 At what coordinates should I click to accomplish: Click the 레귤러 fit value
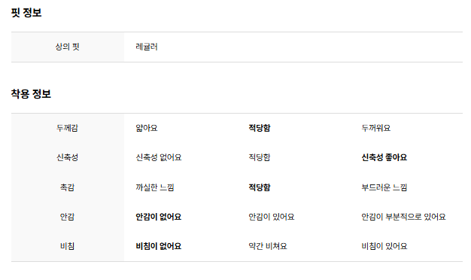click(x=147, y=47)
